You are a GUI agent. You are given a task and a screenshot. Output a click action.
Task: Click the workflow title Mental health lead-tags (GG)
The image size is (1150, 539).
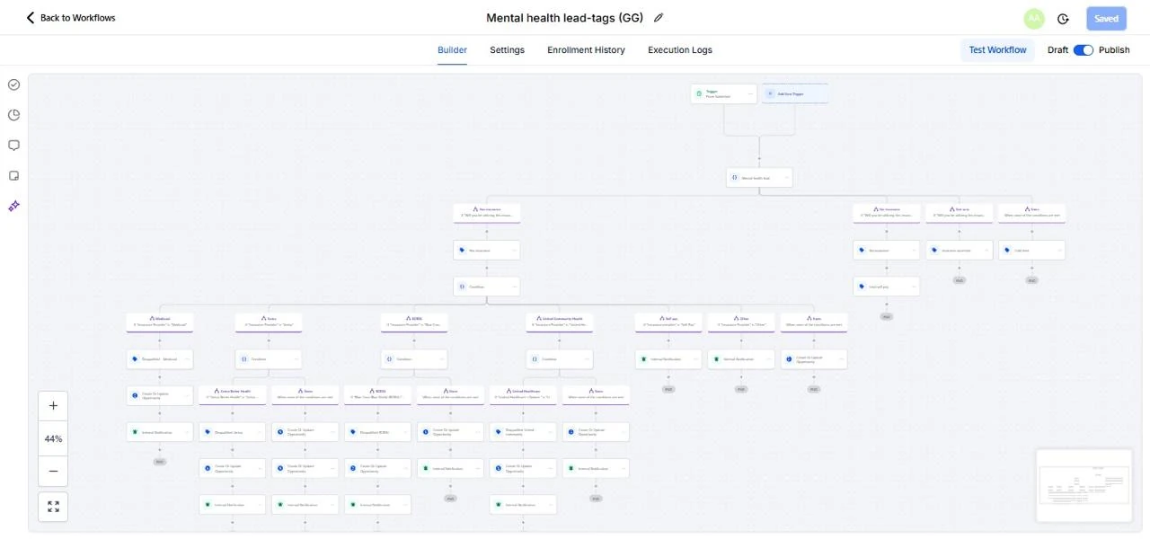coord(565,18)
